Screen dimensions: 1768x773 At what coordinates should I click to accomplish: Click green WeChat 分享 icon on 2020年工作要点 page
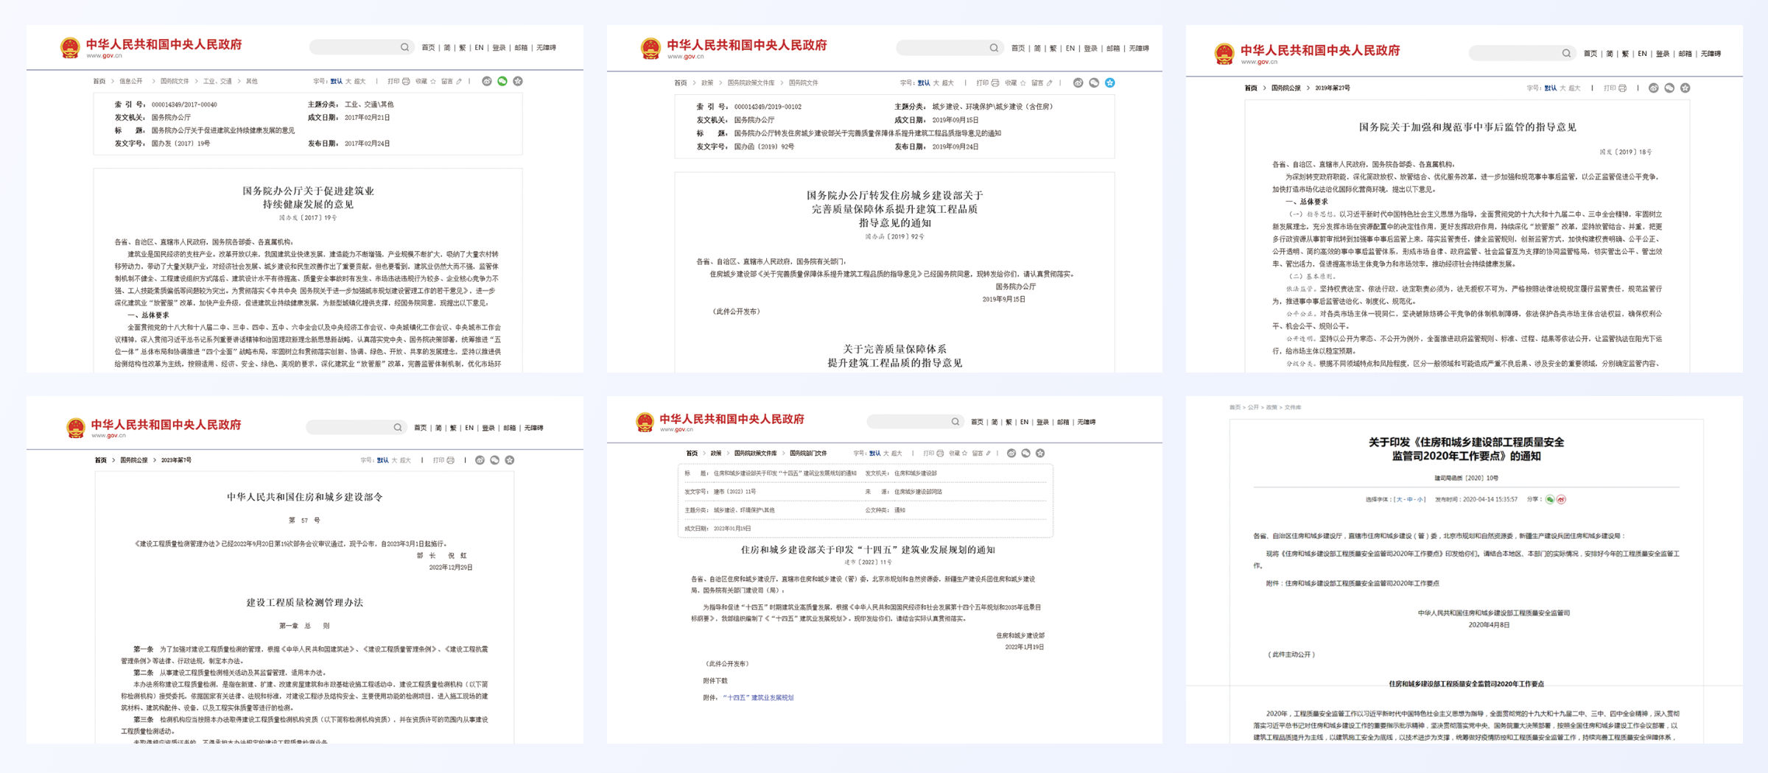click(1550, 499)
